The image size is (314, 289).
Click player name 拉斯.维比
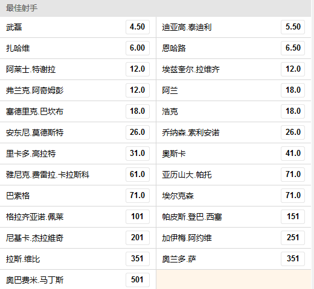tap(23, 259)
